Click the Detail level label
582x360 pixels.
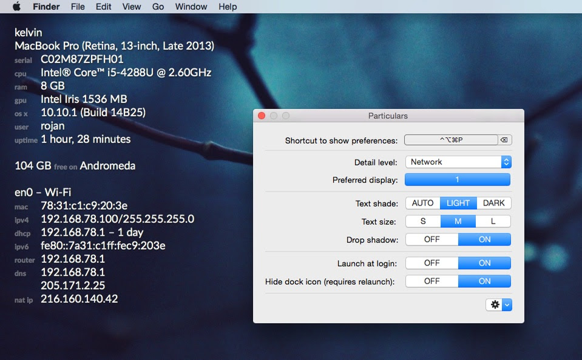(x=376, y=162)
